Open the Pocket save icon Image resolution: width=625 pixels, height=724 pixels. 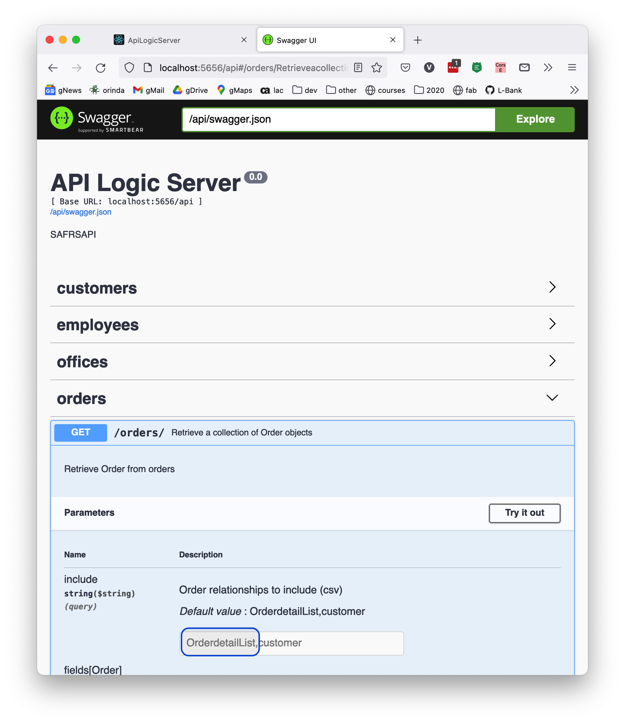(405, 67)
